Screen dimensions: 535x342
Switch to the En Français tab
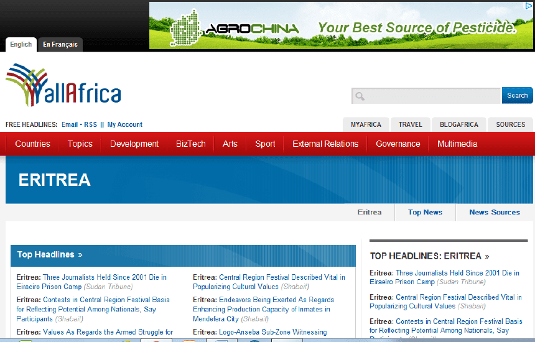click(60, 44)
